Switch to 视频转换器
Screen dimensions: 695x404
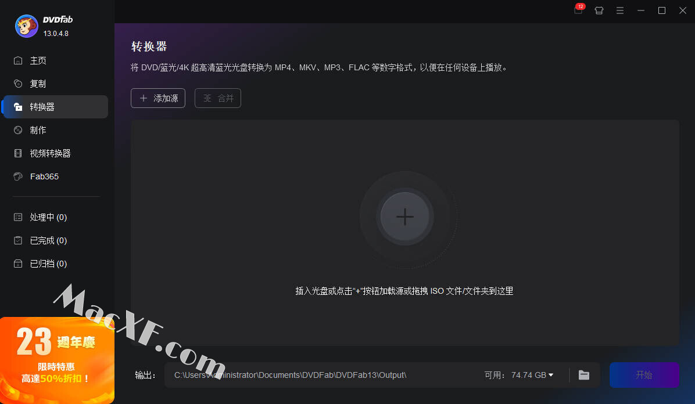(x=50, y=153)
